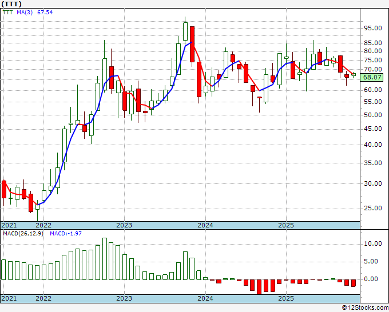
Task: Click 2024 on the price chart timeline
Action: click(205, 225)
